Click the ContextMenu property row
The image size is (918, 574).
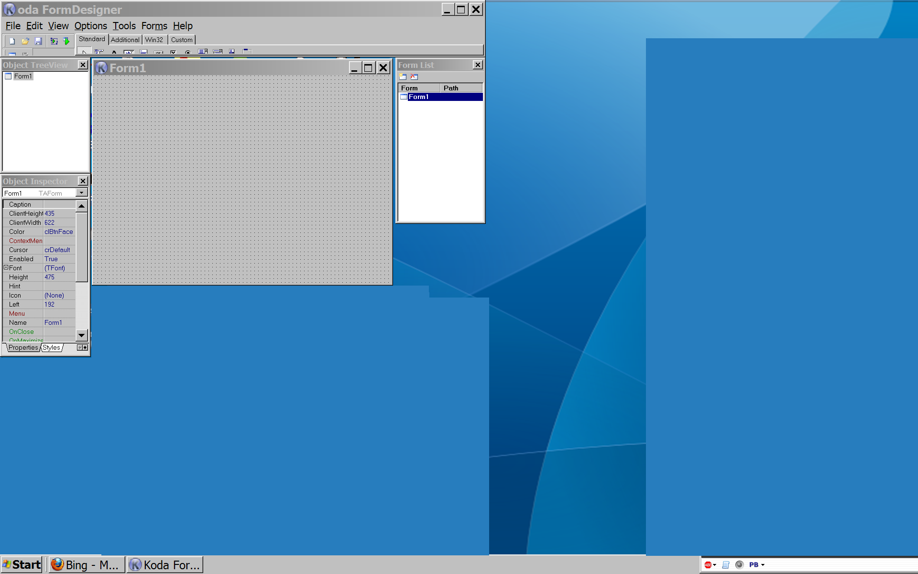[x=39, y=241]
